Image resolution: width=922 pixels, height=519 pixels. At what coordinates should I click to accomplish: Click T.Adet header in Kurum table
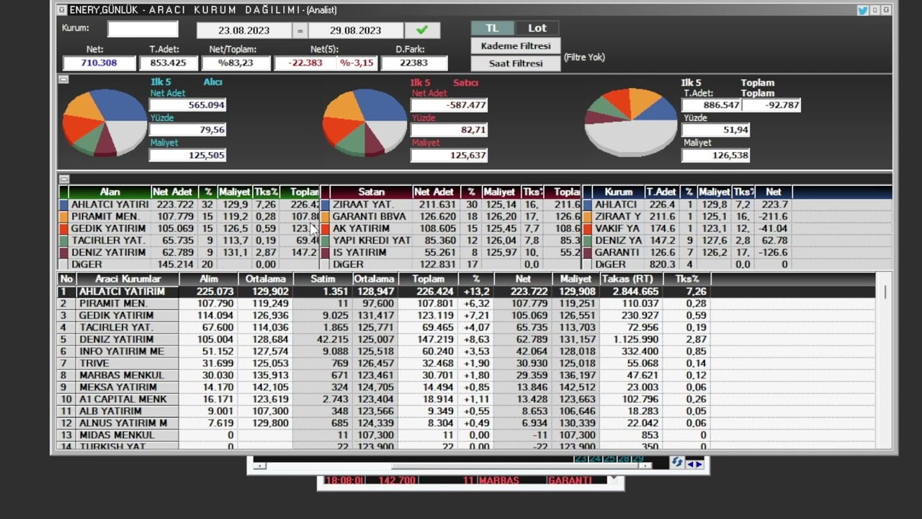[x=661, y=192]
